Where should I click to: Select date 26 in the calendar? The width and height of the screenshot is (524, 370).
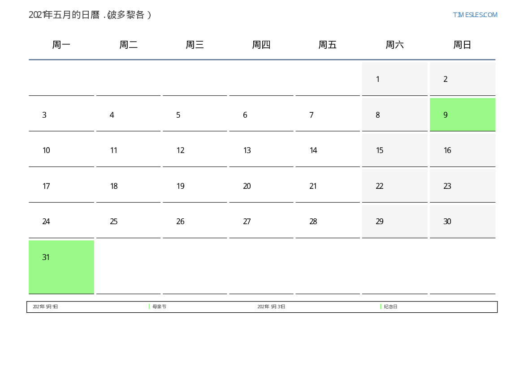click(x=195, y=221)
